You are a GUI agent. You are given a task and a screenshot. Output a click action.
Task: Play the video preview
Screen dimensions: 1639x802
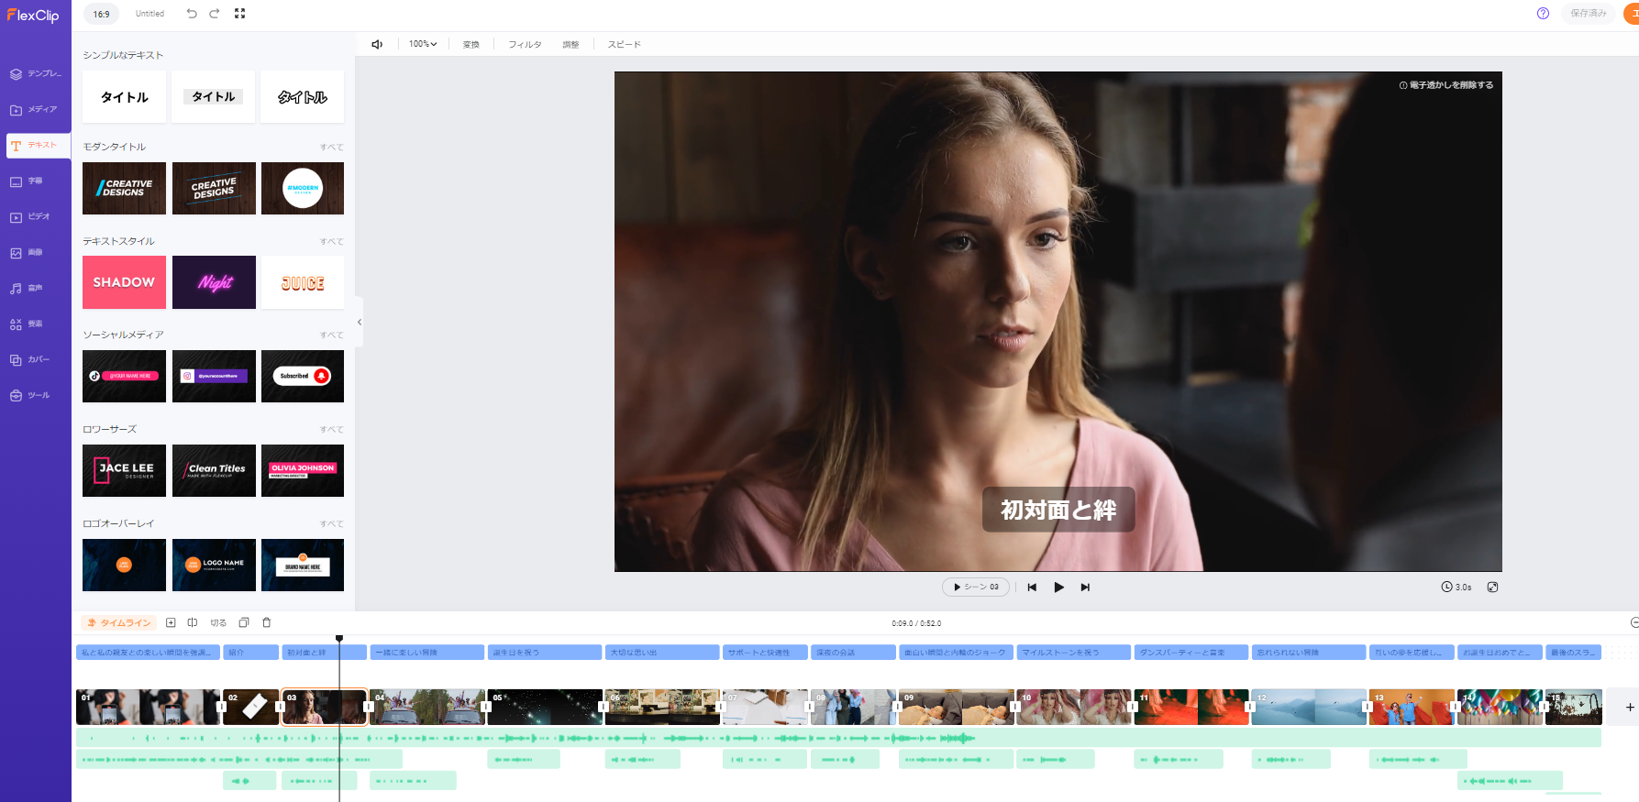pyautogui.click(x=1058, y=588)
